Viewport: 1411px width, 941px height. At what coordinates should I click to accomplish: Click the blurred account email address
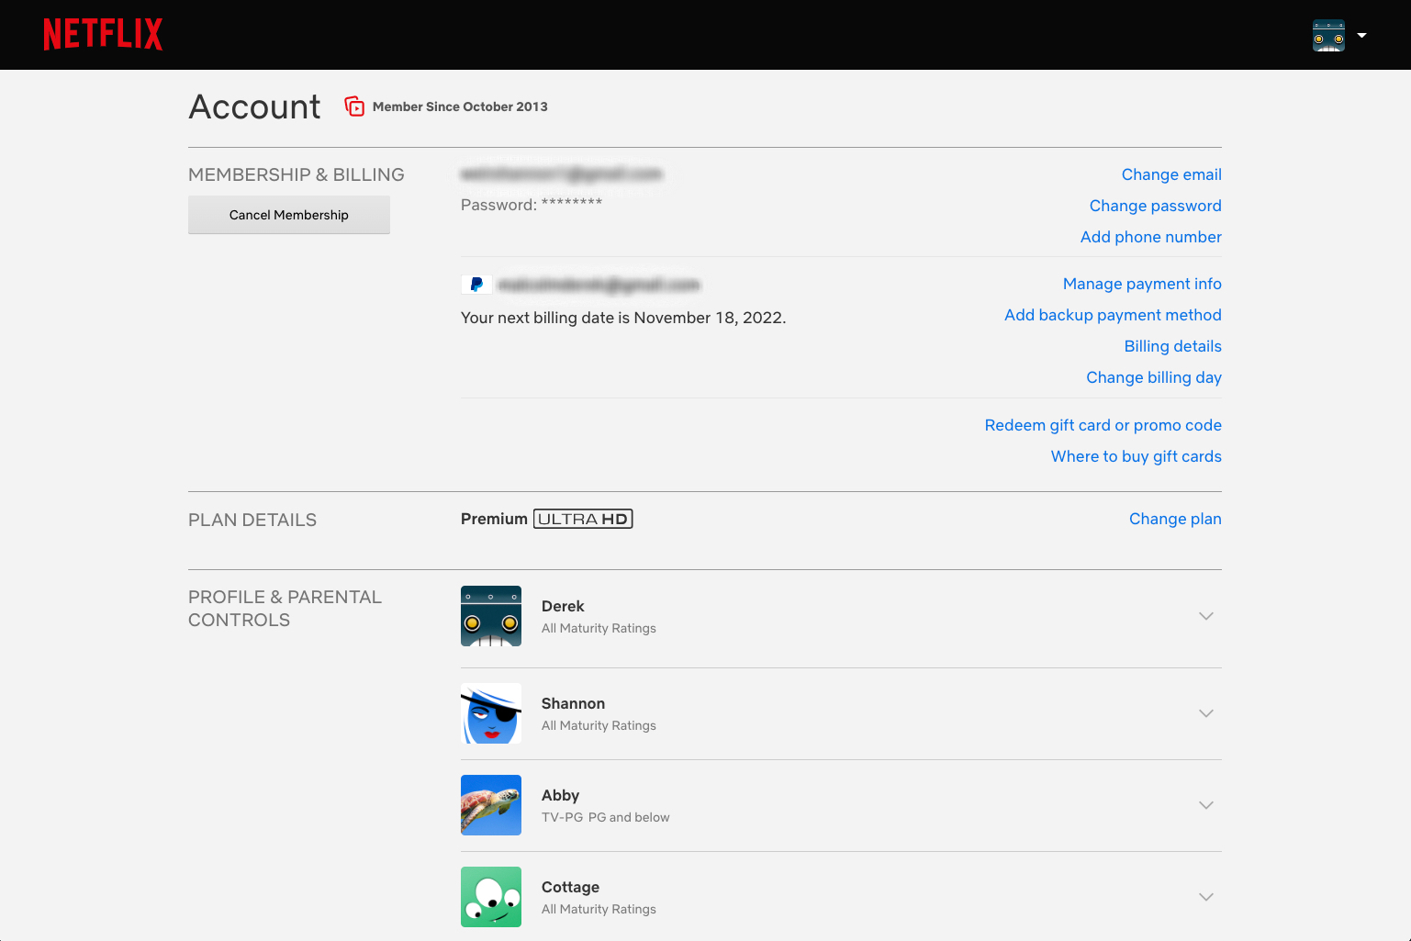(561, 174)
